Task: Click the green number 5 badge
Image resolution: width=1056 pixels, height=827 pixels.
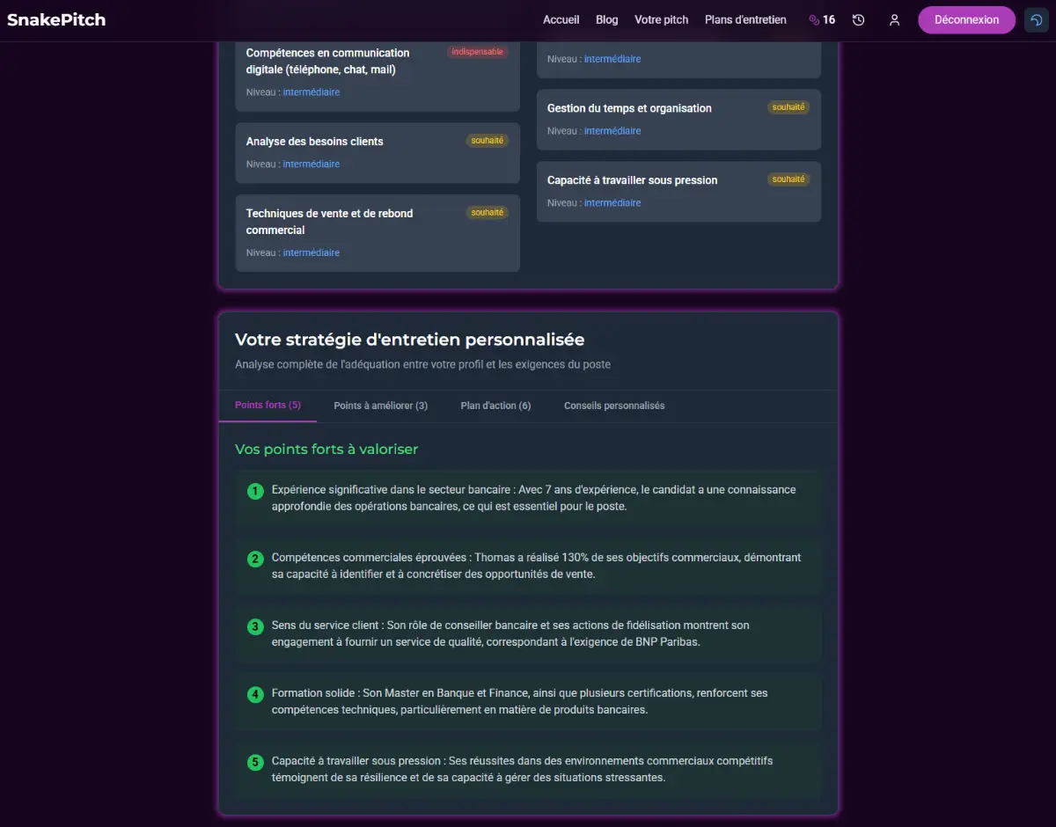Action: [x=255, y=762]
